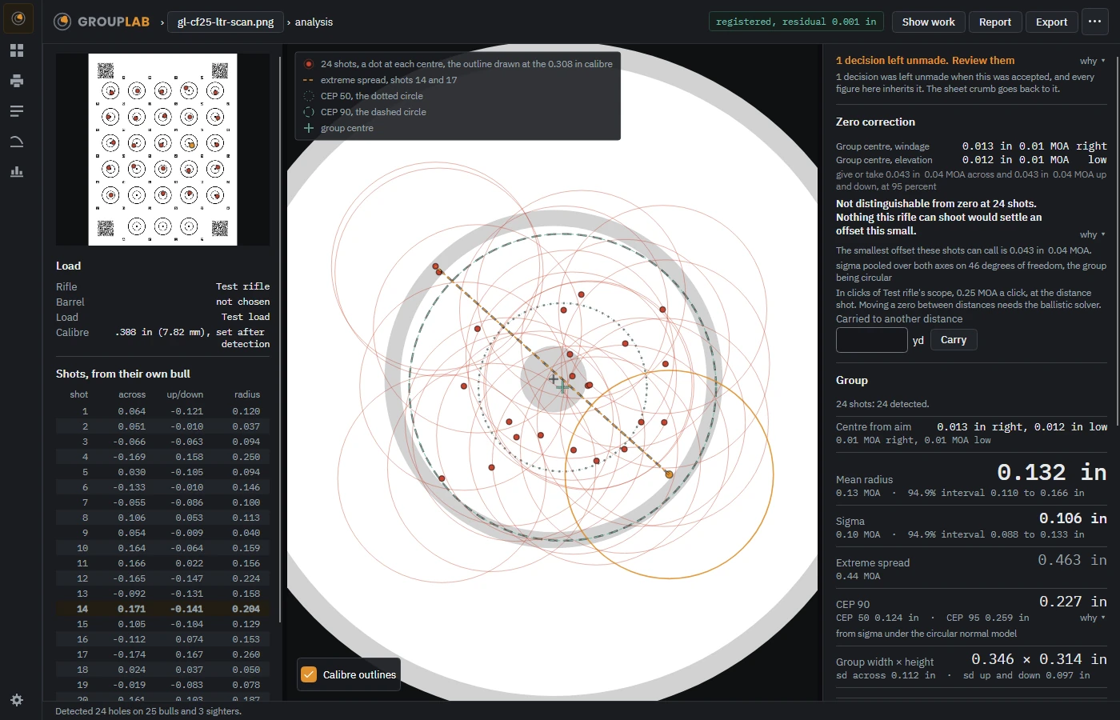
Task: Open the printer icon in the sidebar
Action: click(17, 81)
